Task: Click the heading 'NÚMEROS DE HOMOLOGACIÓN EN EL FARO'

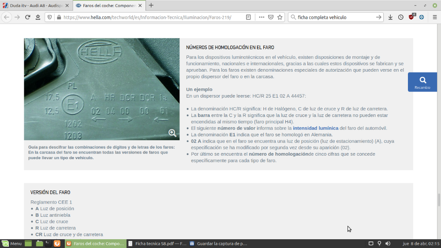Action: click(x=230, y=47)
